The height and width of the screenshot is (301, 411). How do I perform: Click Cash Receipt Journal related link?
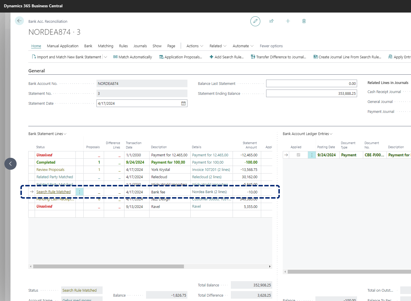coord(384,92)
